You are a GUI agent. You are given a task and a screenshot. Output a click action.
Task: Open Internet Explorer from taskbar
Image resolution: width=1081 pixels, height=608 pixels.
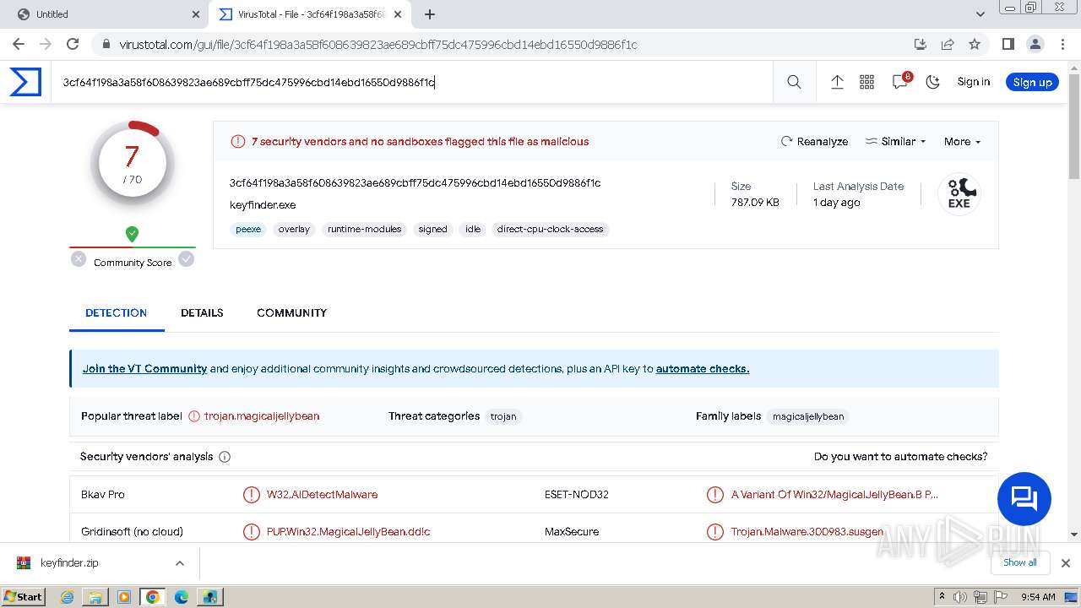coord(68,597)
